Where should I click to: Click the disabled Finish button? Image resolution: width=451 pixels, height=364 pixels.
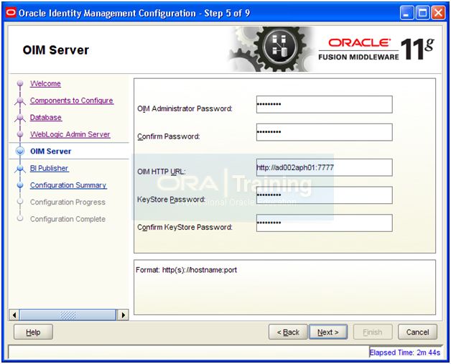373,332
